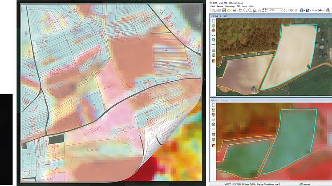Open a file with the yellow folder icon
The height and width of the screenshot is (186, 332).
click(x=229, y=10)
